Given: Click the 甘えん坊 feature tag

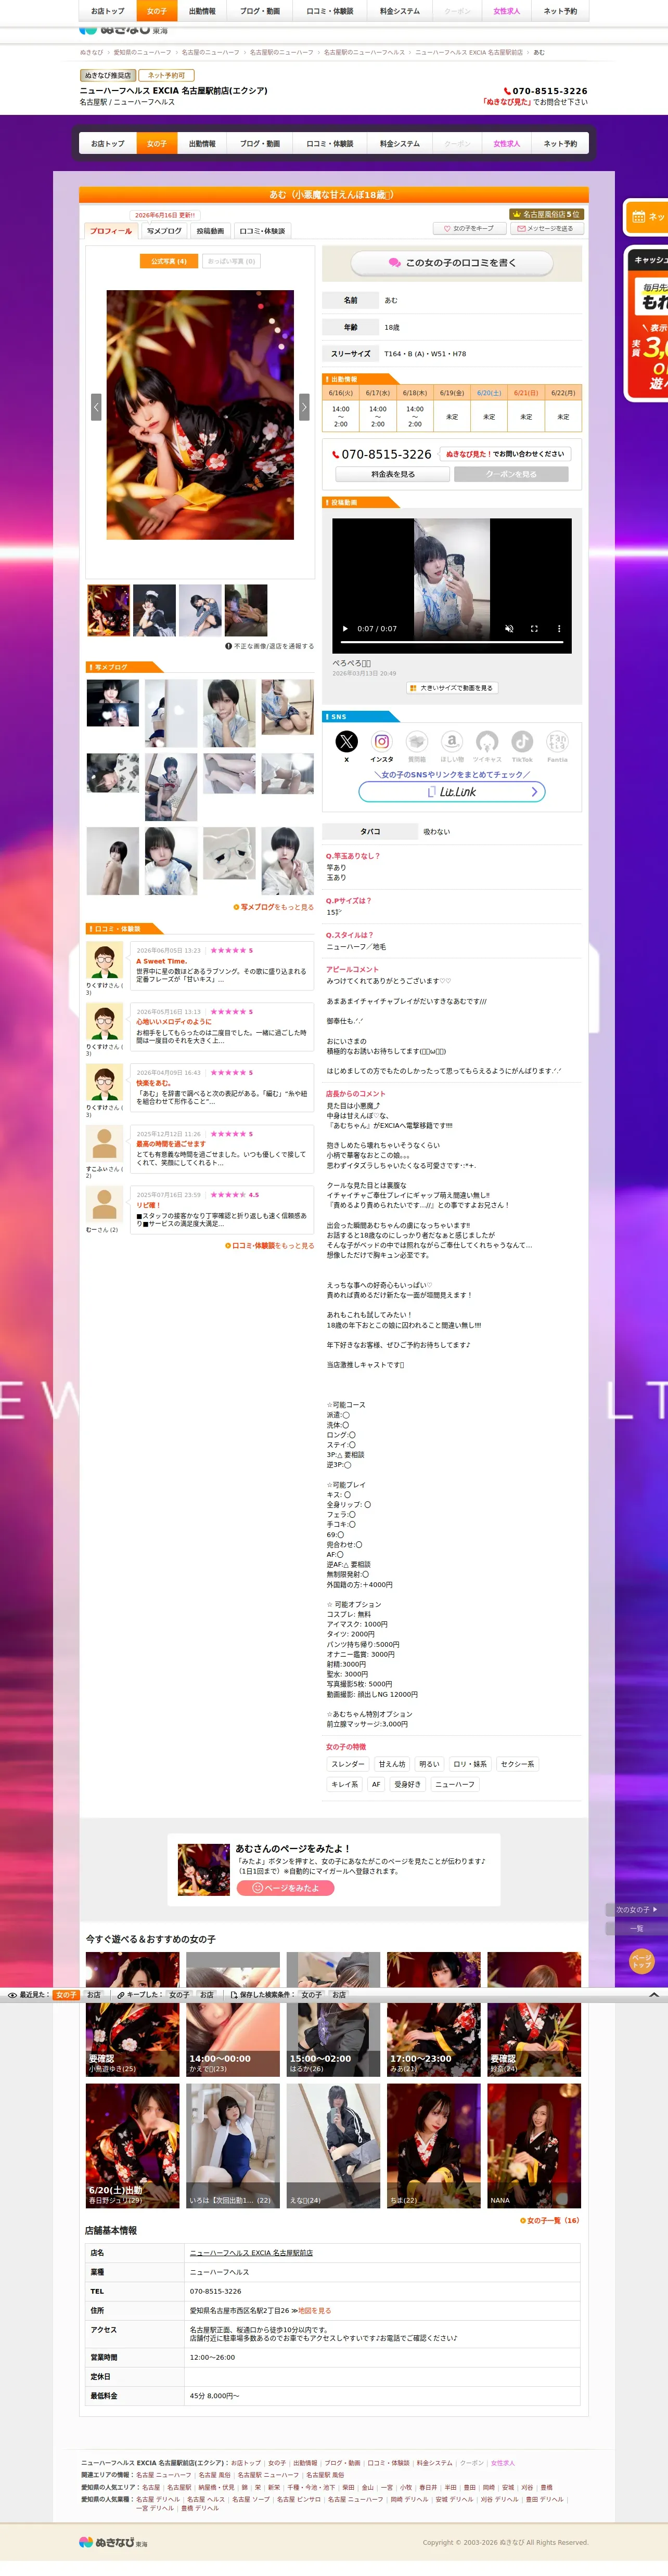Looking at the screenshot, I should point(392,1764).
